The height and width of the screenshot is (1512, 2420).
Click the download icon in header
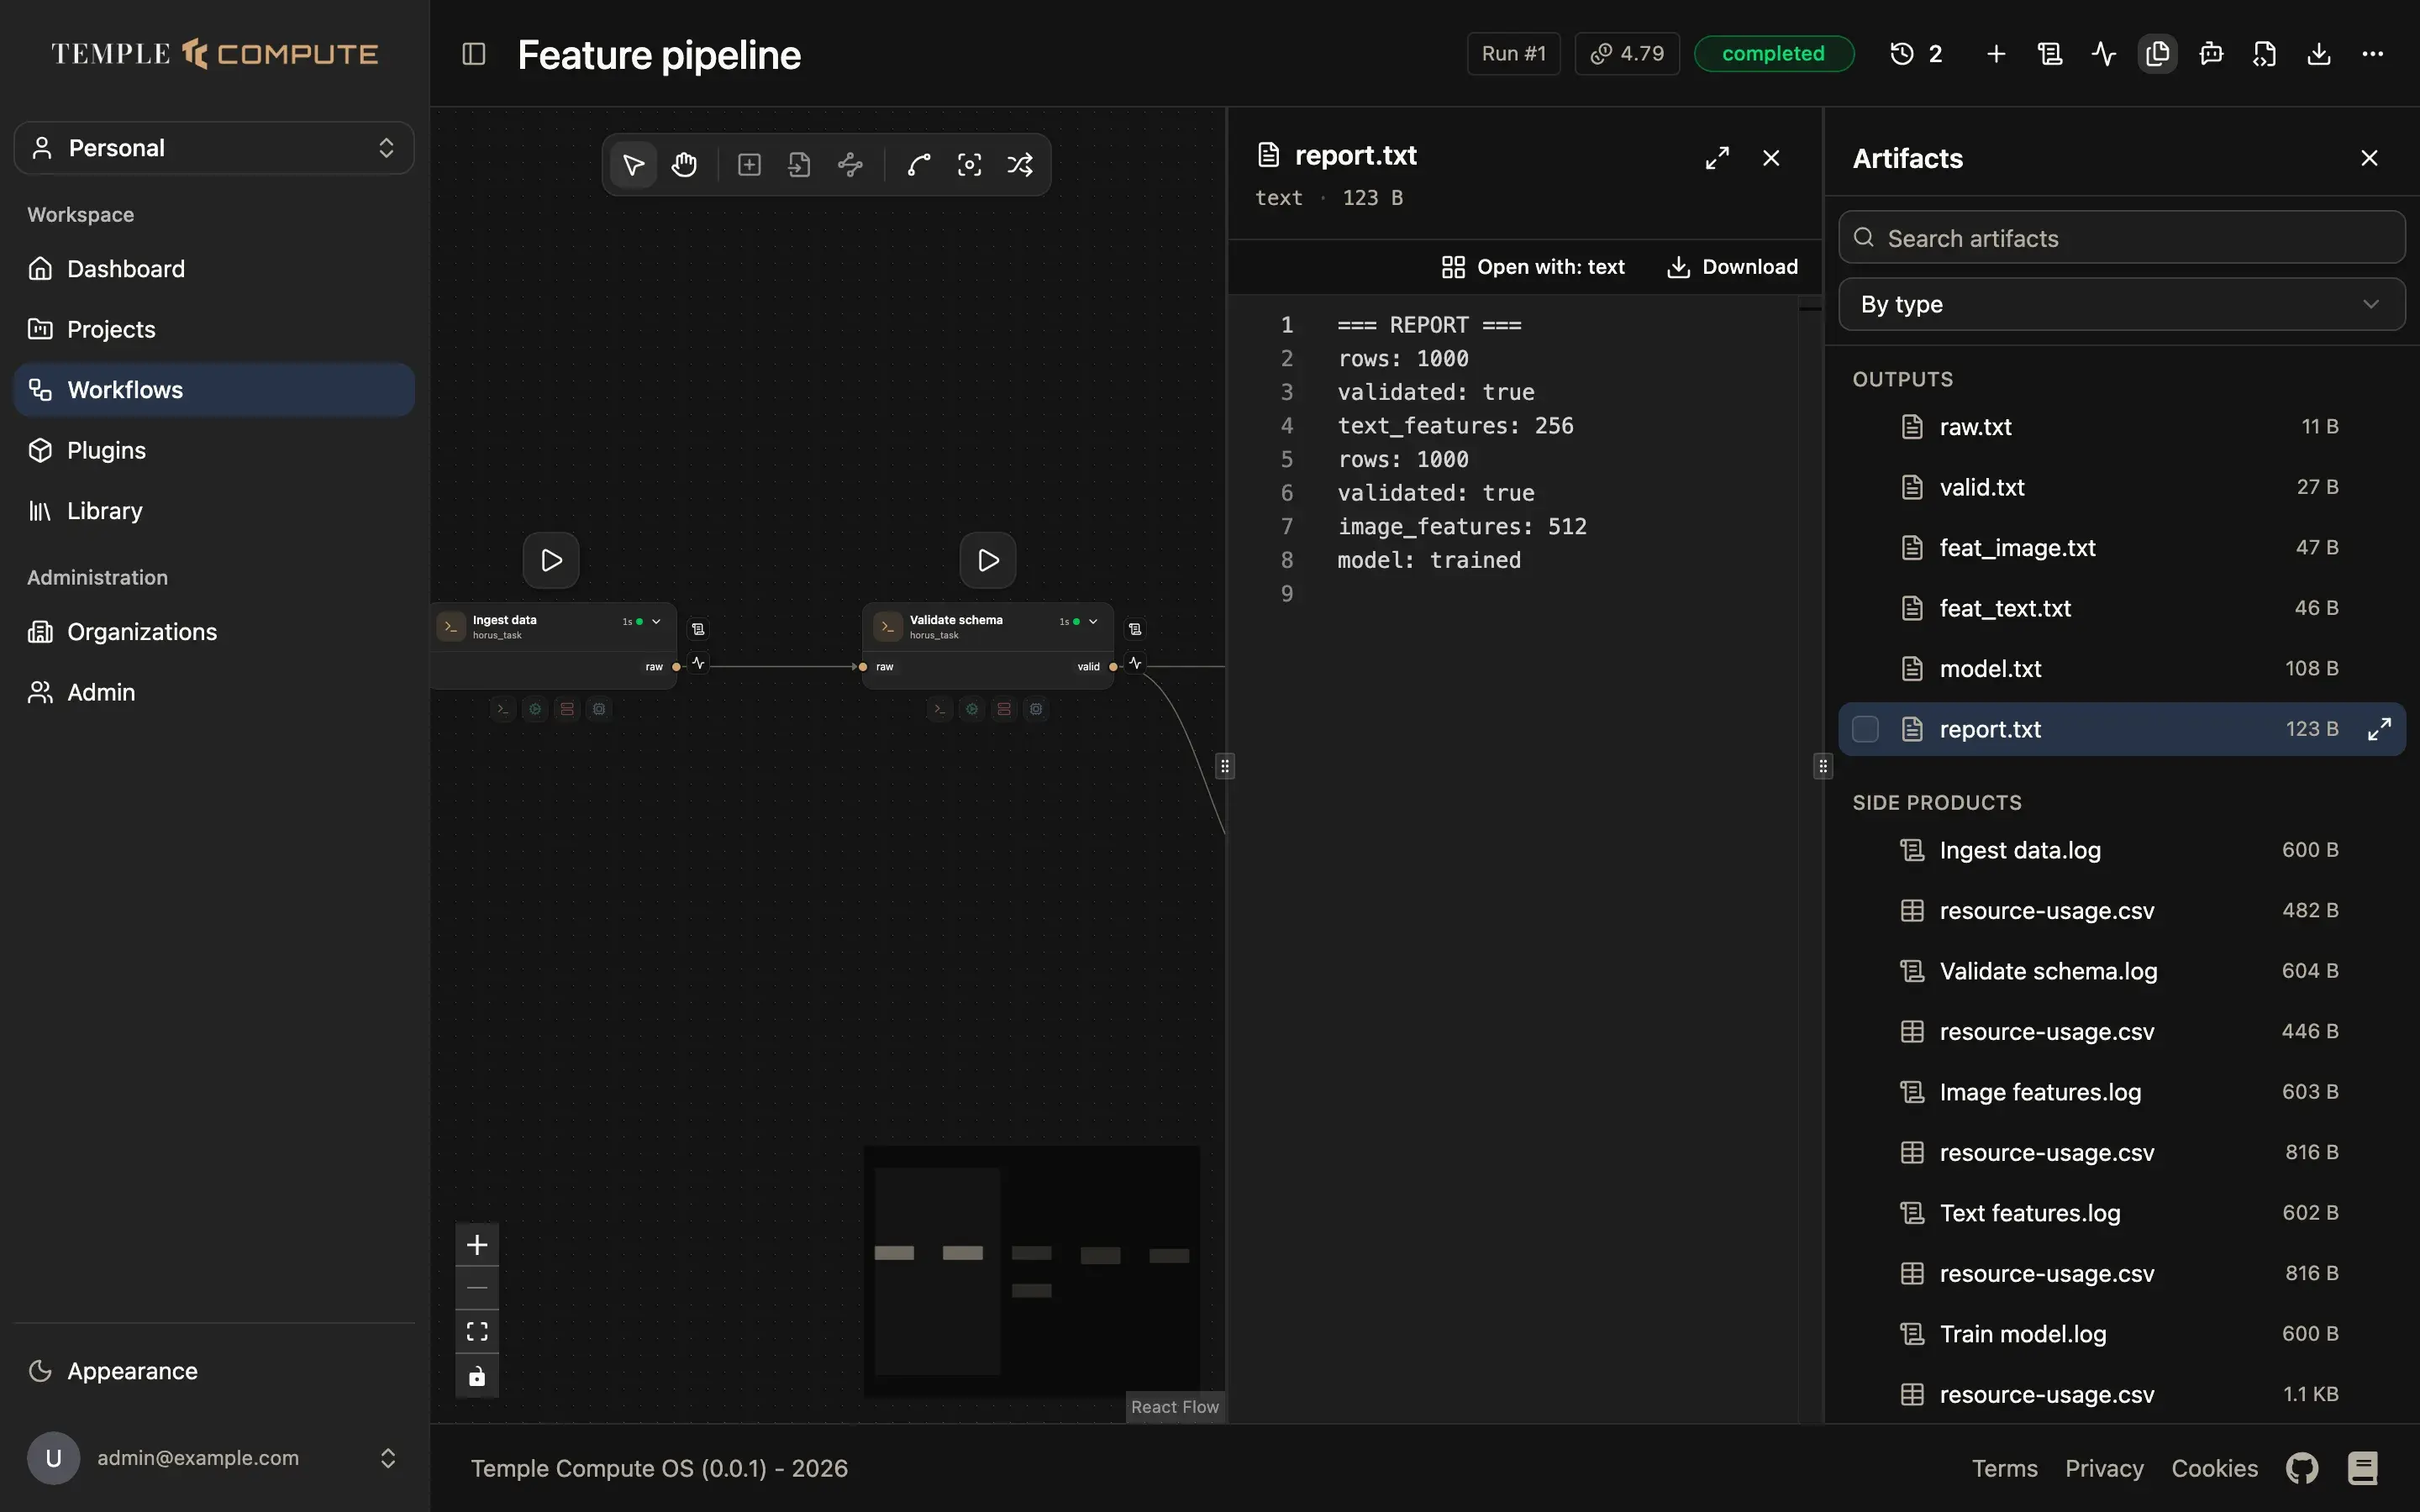point(2319,54)
